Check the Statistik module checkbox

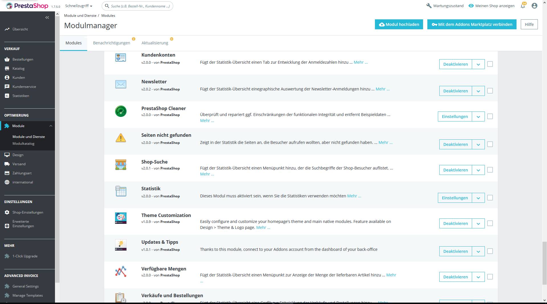[x=490, y=198]
